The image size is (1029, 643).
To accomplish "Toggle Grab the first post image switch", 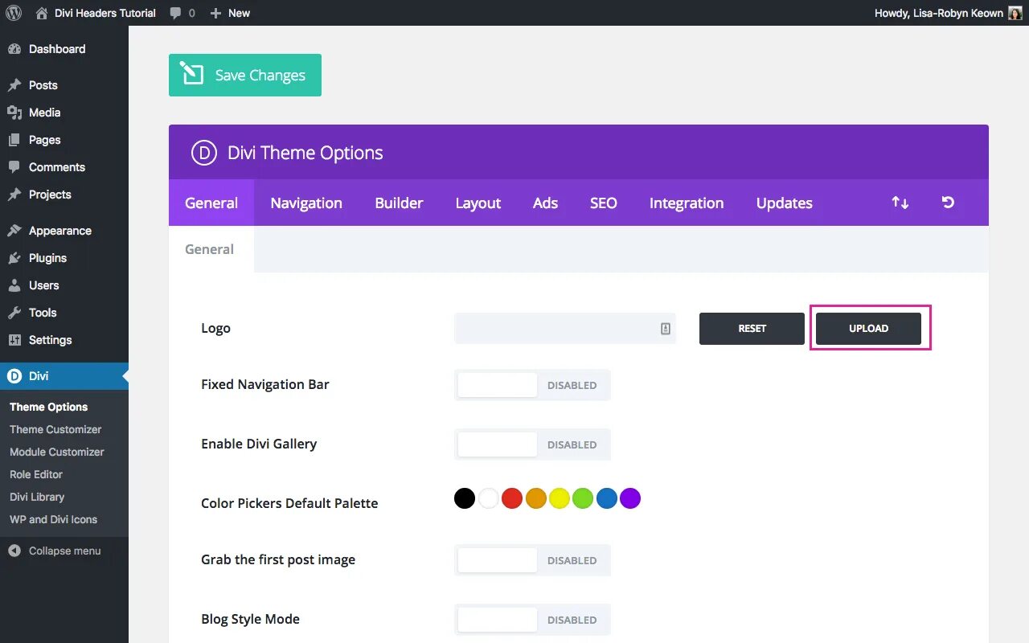I will pos(532,560).
